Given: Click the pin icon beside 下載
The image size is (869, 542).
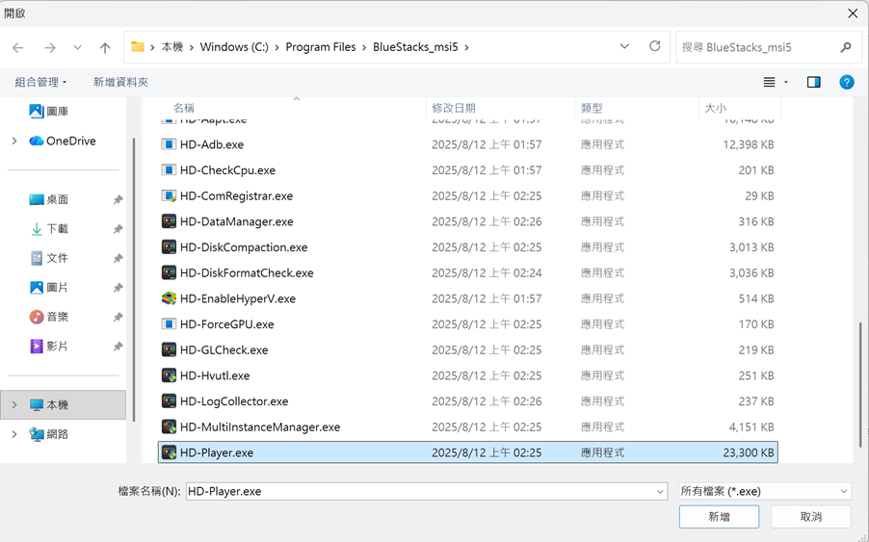Looking at the screenshot, I should pos(118,229).
